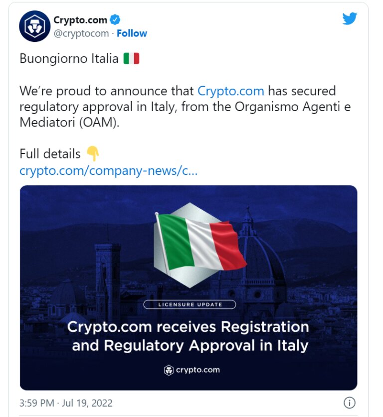This screenshot has width=383, height=417.
Task: Open the Crypto.com link in the tweet text
Action: coord(230,91)
